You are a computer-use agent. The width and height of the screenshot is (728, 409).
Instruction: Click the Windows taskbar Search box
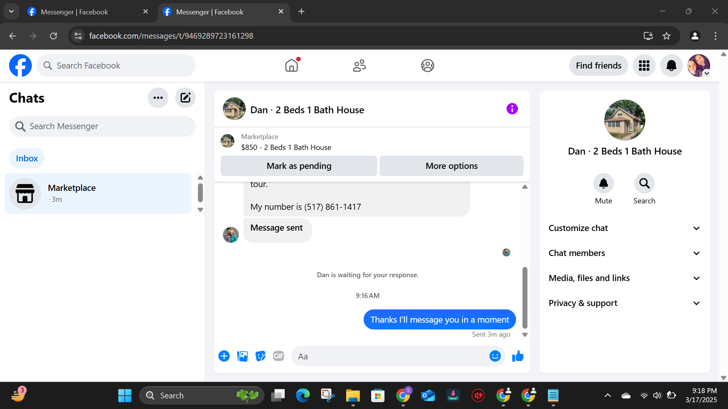(x=202, y=396)
